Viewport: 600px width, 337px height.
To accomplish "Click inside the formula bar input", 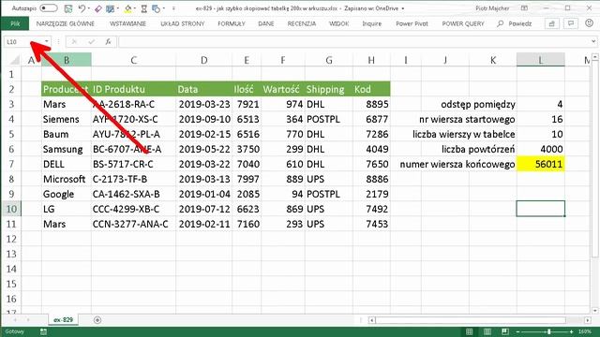I will (354, 41).
